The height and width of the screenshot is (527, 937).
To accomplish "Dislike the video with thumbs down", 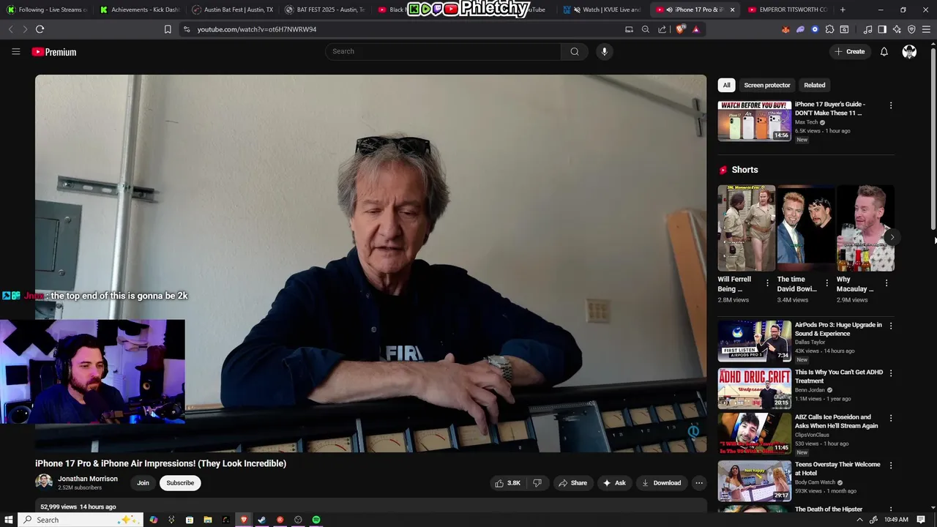I will click(537, 483).
